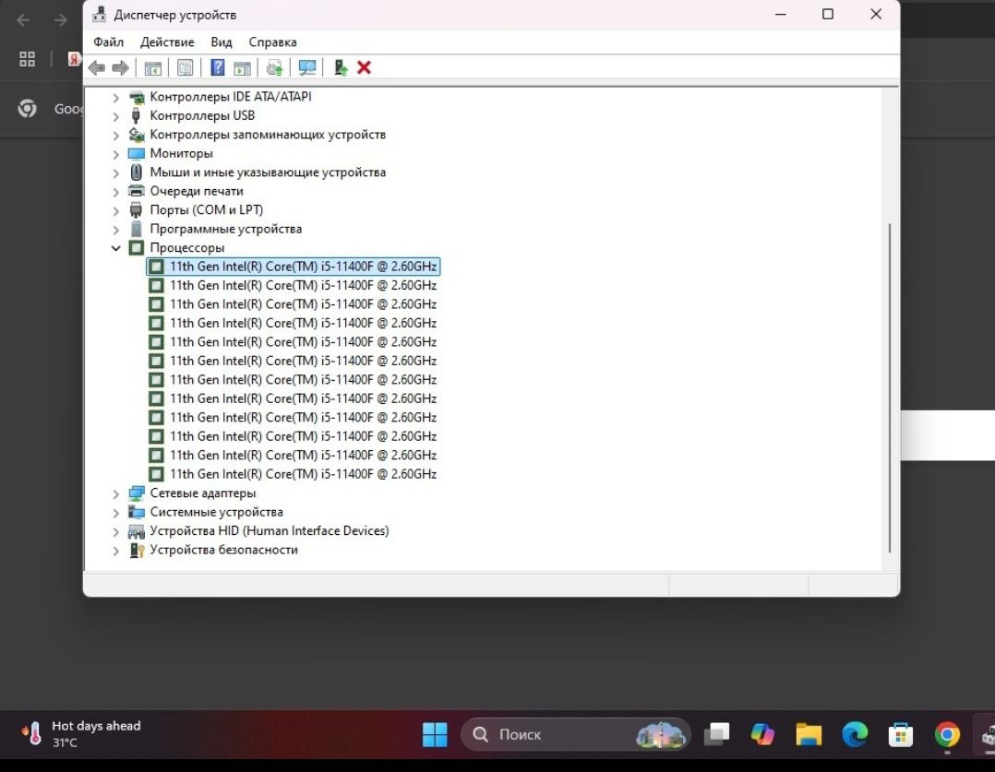The width and height of the screenshot is (995, 772).
Task: Expand Контроллеры запоминающих устройств node
Action: (x=115, y=136)
